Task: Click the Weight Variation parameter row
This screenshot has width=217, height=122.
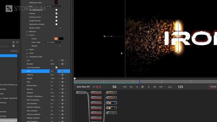Action: pos(46,118)
